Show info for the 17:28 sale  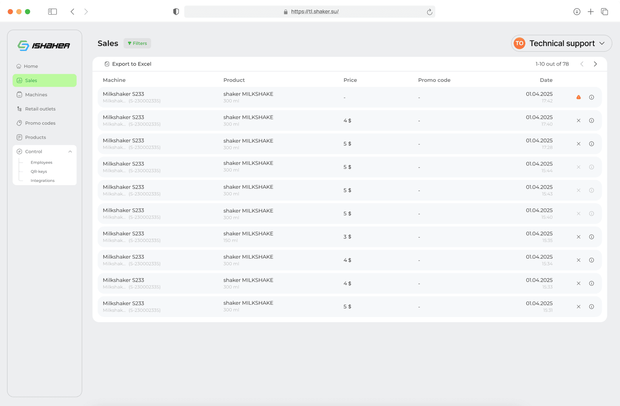[x=591, y=144]
